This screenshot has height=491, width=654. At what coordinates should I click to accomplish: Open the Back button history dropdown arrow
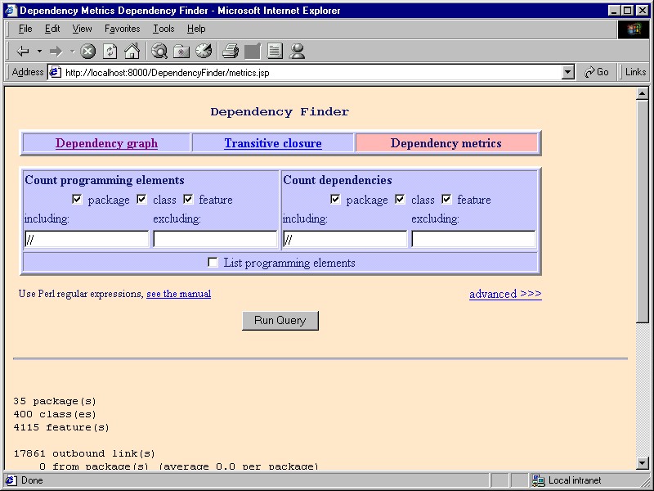pos(39,52)
